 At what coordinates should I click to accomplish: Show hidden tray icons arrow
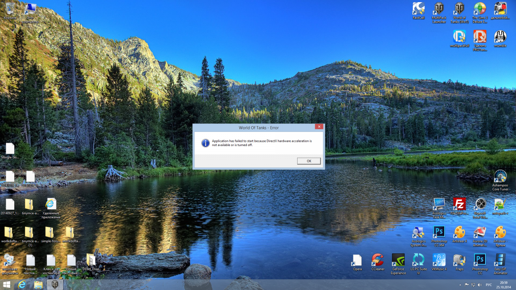tap(460, 284)
